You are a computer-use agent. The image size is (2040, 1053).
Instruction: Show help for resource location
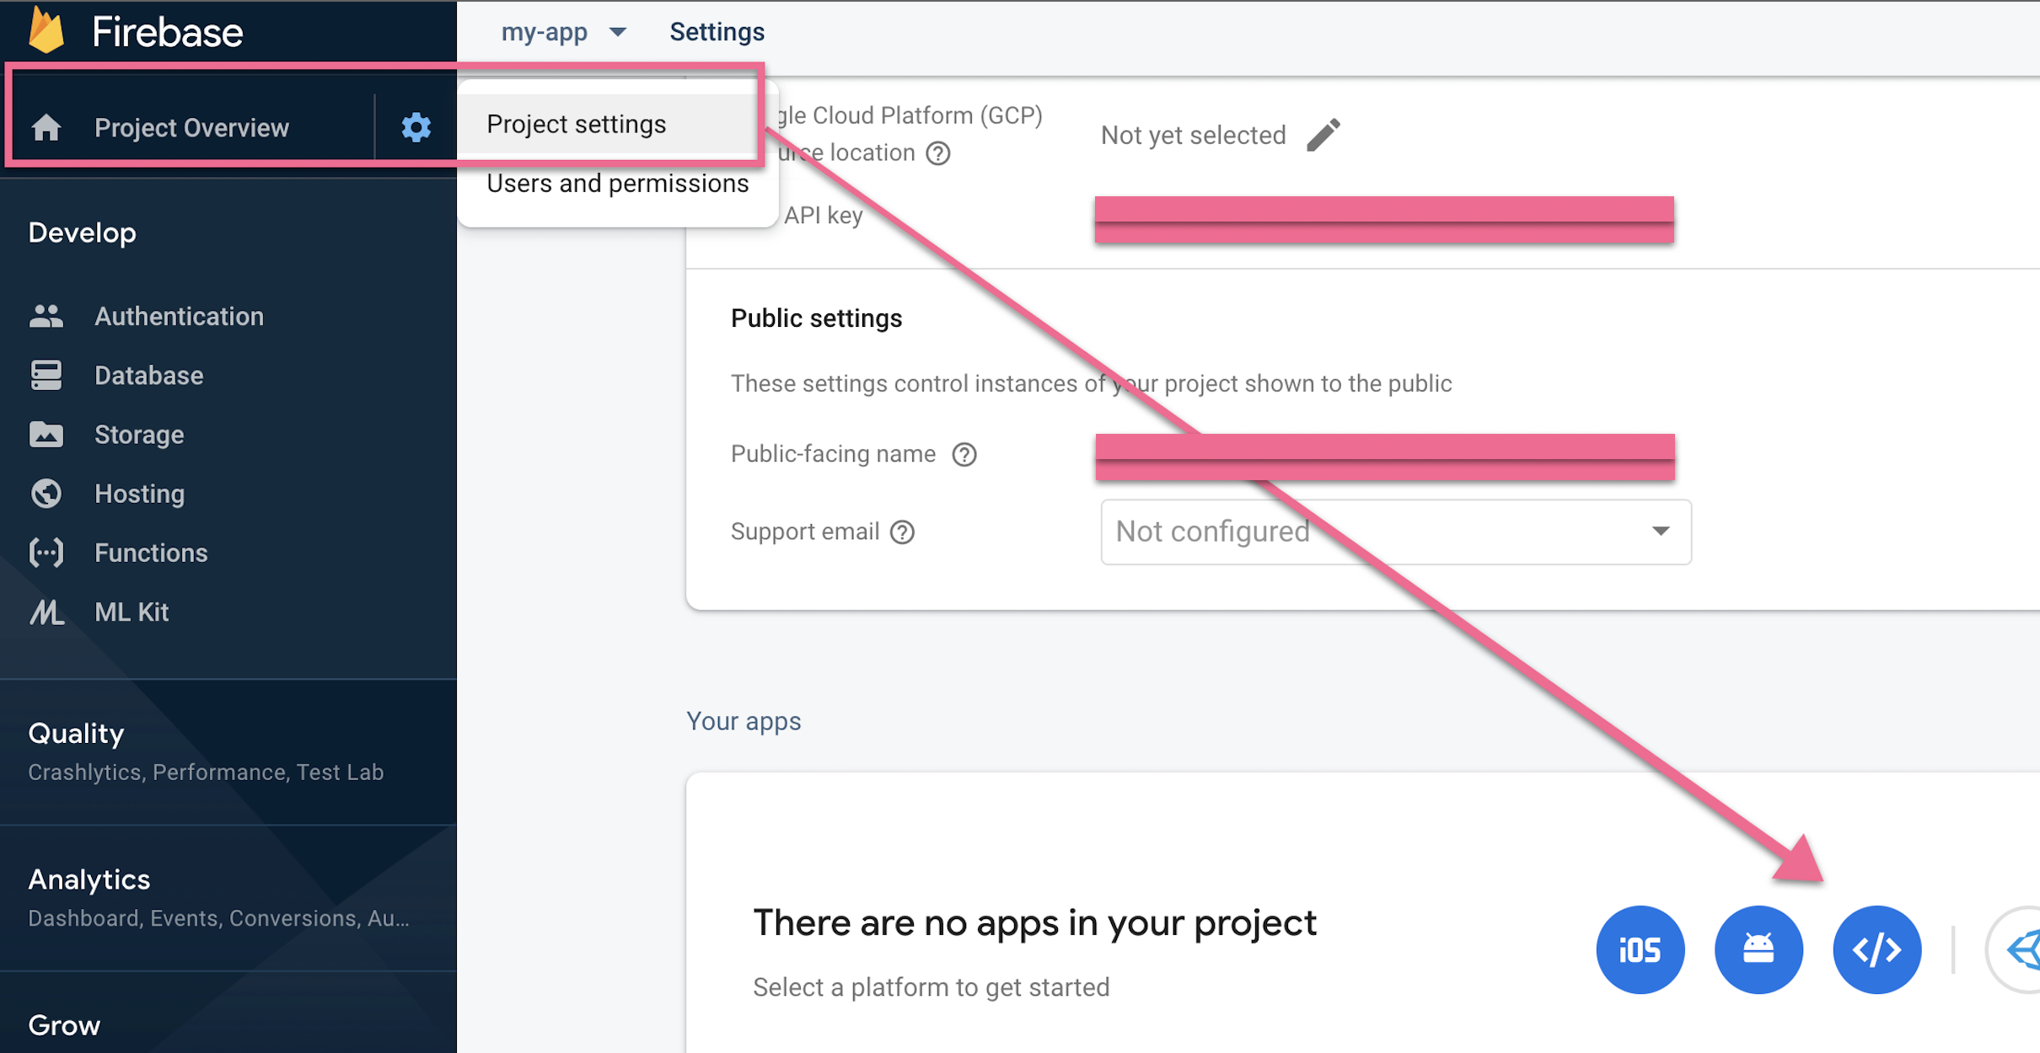[x=938, y=153]
